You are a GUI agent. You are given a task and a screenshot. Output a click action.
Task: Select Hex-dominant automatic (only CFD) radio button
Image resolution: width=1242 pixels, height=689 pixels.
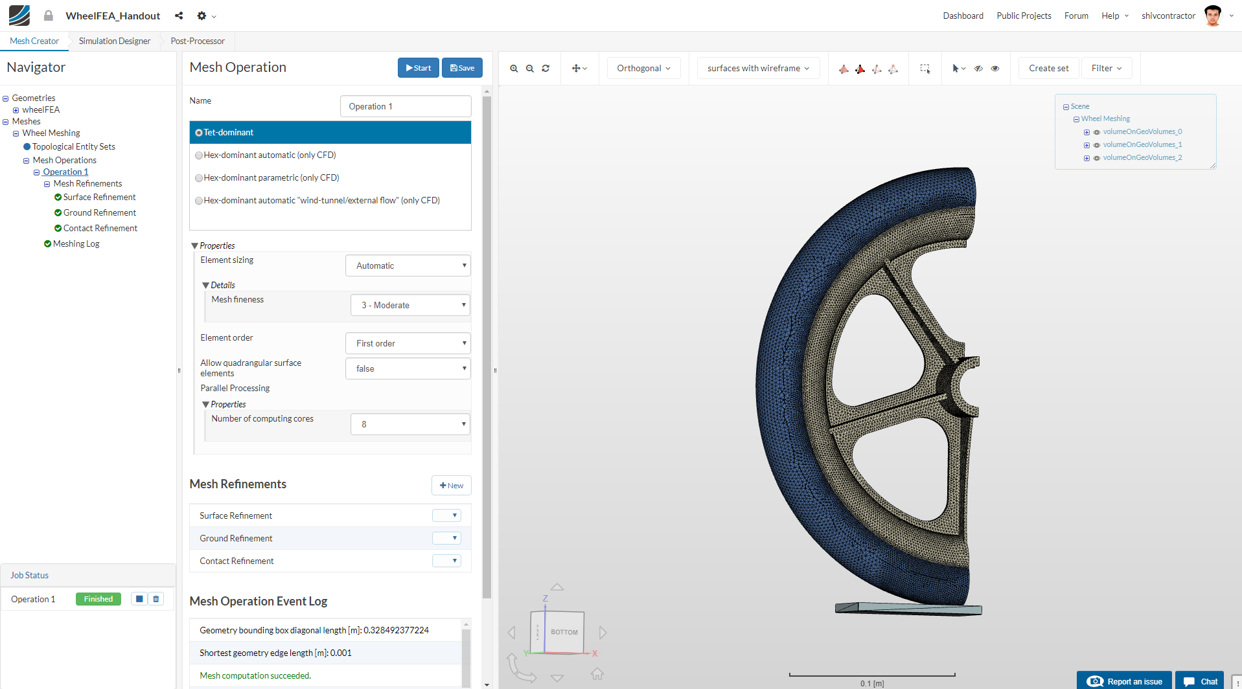point(199,155)
